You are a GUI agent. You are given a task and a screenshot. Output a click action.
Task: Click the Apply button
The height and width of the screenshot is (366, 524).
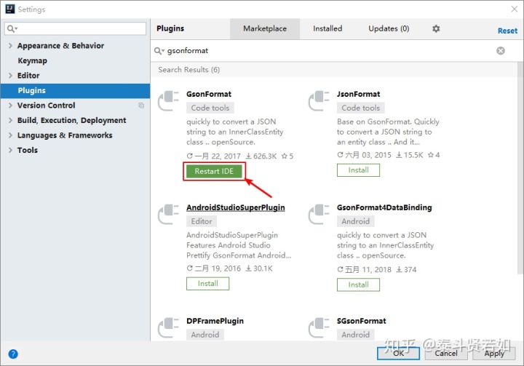tap(494, 354)
